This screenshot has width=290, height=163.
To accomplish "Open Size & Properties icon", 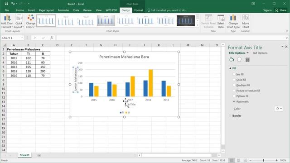I will coord(247,60).
